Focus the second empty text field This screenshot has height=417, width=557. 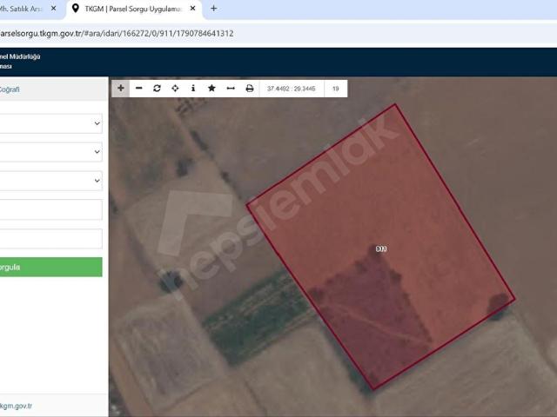50,239
